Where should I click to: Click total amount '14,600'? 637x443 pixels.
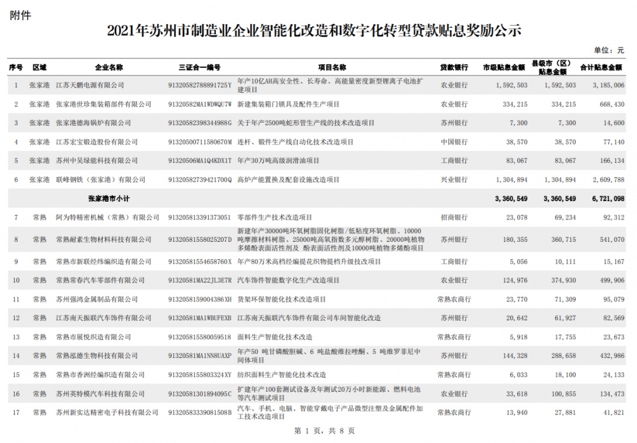(614, 123)
